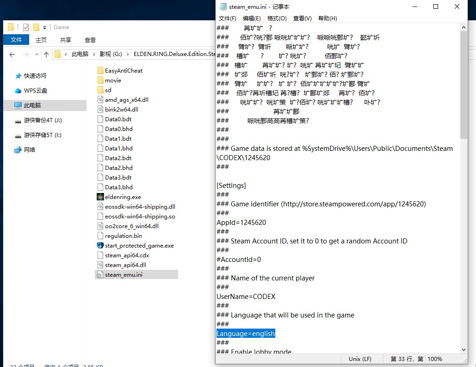Screen dimensions: 476x367
Task: Click #AccountId=0 line in Notepad
Action: click(239, 260)
